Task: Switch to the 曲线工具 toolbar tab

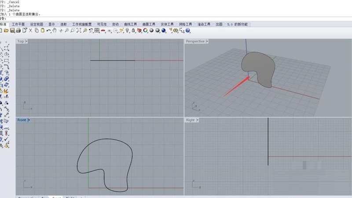Action: coord(131,24)
